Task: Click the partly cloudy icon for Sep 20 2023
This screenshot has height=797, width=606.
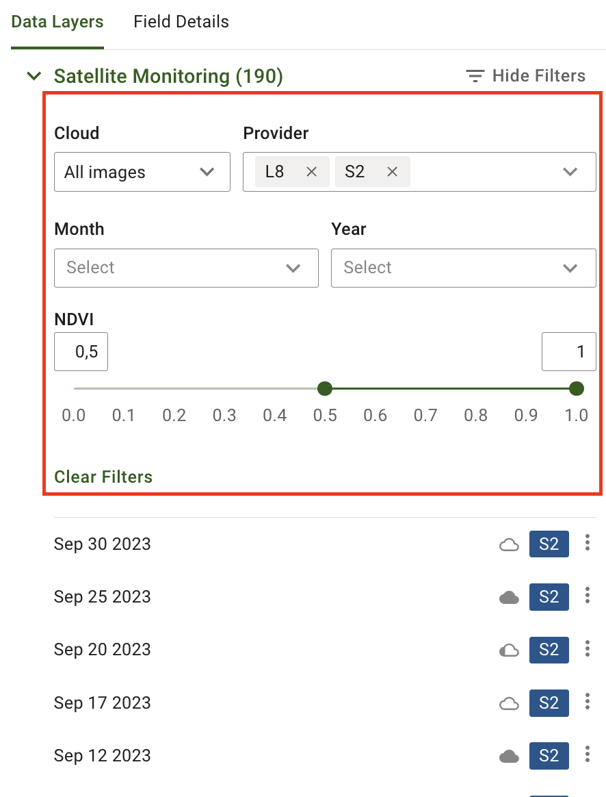Action: click(x=509, y=650)
